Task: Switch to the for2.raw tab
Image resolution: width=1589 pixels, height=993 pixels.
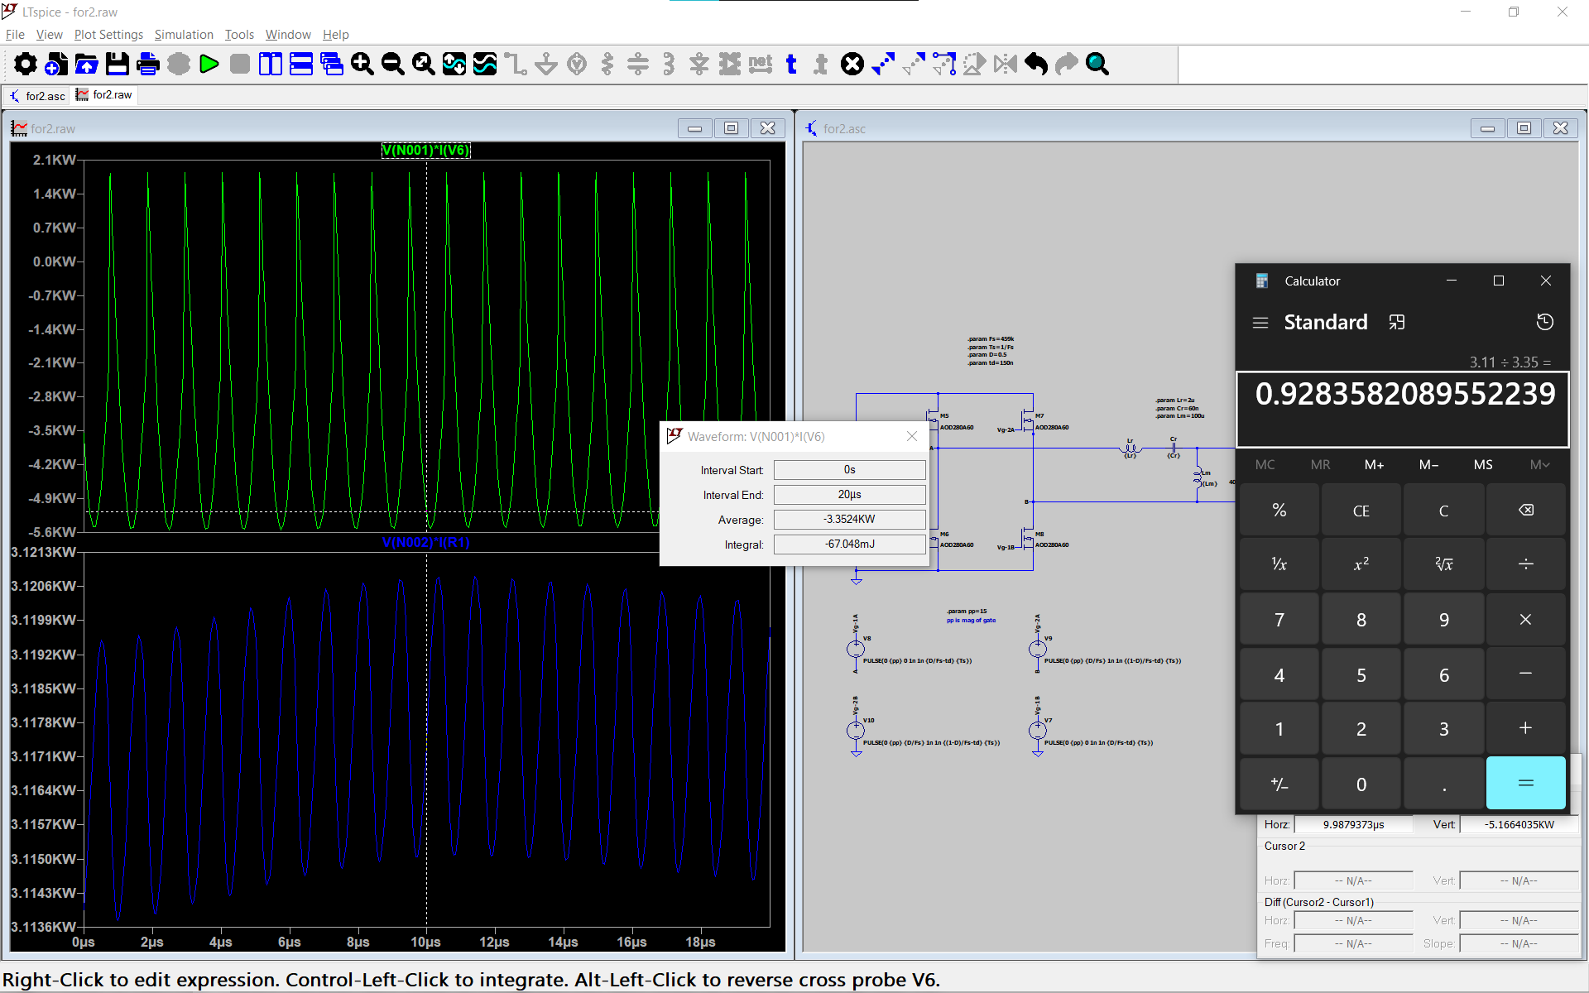Action: [x=104, y=95]
